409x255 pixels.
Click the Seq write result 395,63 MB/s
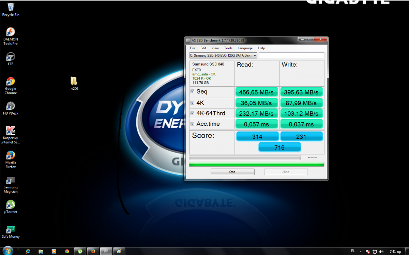[301, 92]
